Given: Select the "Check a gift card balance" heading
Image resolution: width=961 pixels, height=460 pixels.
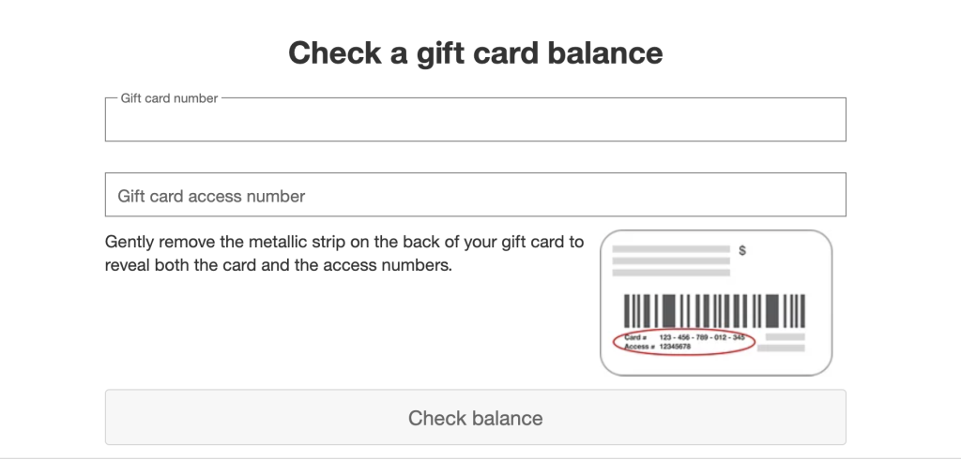Looking at the screenshot, I should 475,52.
